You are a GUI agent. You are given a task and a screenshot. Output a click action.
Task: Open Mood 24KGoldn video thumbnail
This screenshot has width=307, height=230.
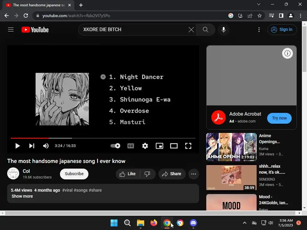point(231,202)
